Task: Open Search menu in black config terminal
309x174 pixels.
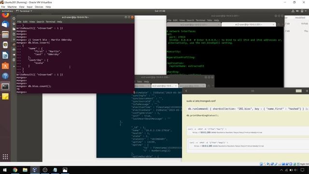Action: (x=190, y=20)
